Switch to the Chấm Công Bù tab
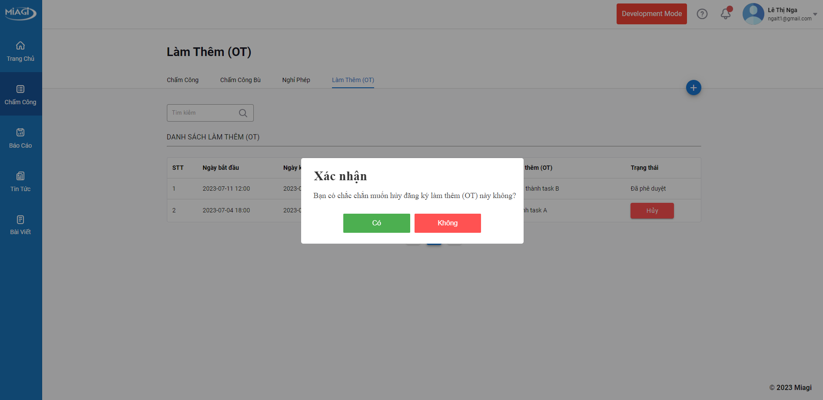The image size is (823, 400). coord(240,80)
